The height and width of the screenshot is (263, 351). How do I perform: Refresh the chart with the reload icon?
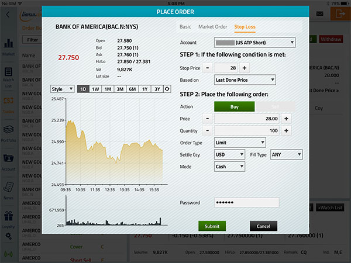167,89
